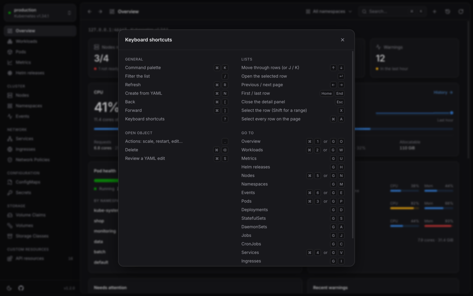The width and height of the screenshot is (473, 296).
Task: Click the 'Deployments' entry in Go To
Action: point(255,210)
